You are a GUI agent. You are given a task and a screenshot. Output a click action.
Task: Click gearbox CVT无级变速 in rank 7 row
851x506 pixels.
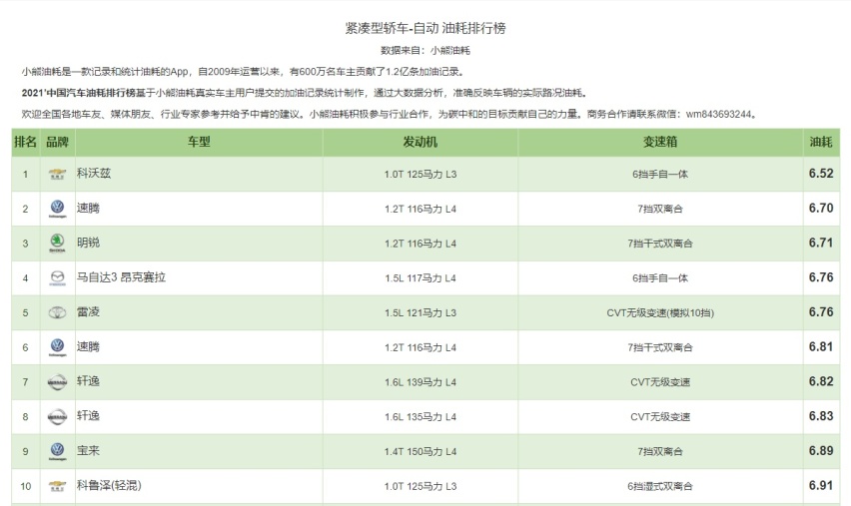coord(660,383)
